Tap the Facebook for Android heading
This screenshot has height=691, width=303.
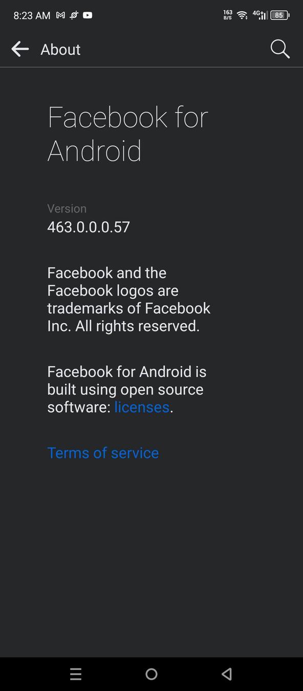tap(127, 133)
